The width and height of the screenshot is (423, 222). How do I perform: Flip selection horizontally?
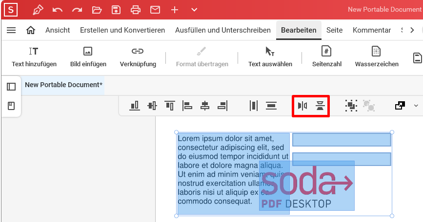click(x=302, y=106)
